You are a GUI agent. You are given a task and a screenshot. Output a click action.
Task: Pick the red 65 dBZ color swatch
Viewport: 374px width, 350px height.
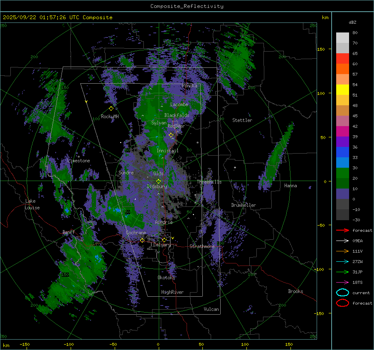[342, 59]
